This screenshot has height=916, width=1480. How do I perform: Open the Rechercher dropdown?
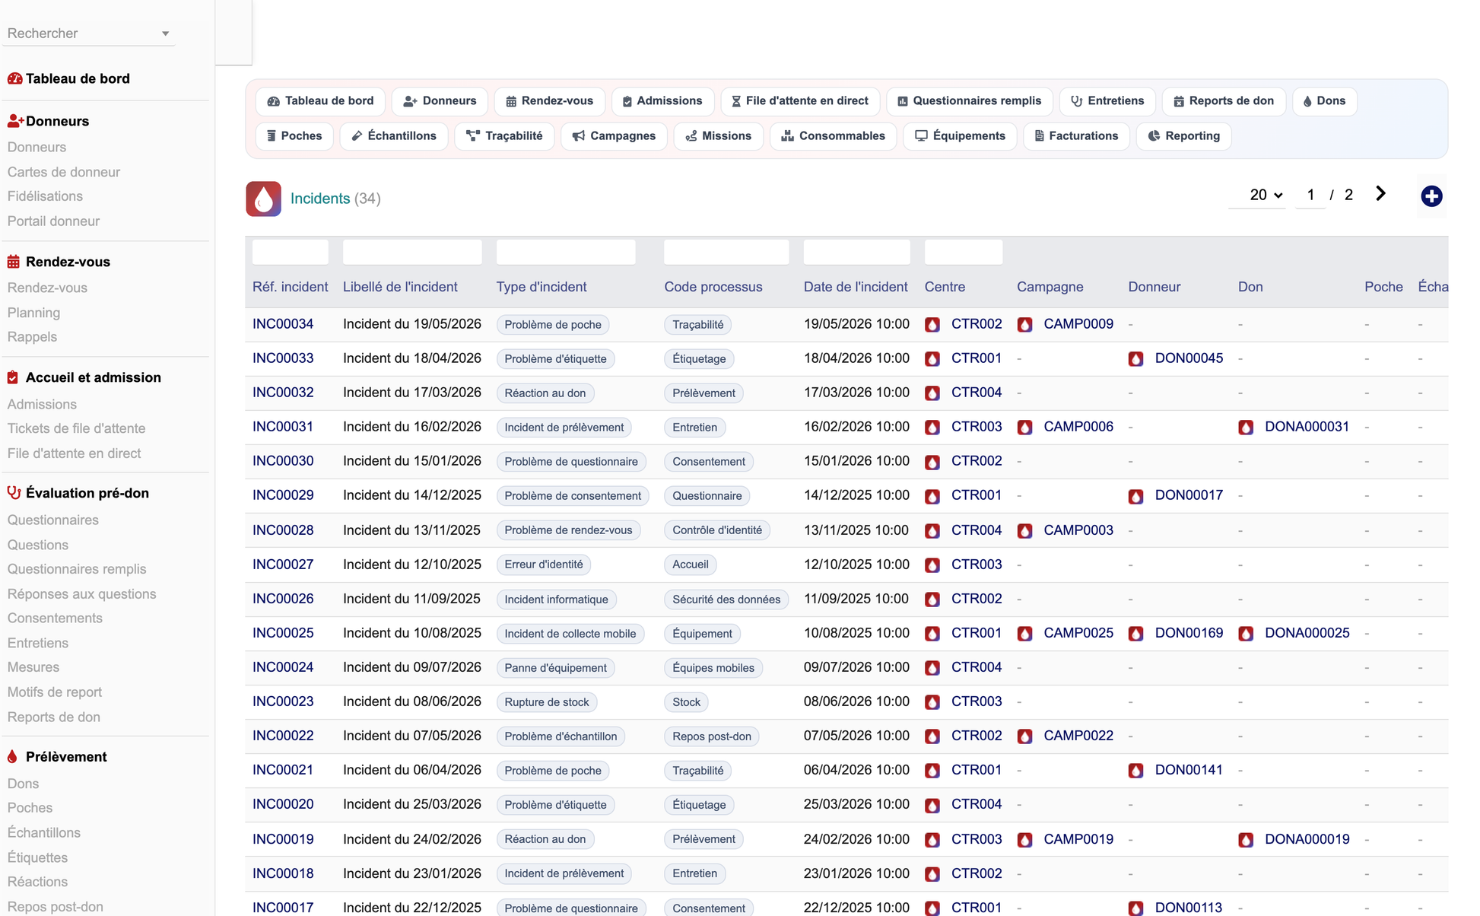pos(89,33)
